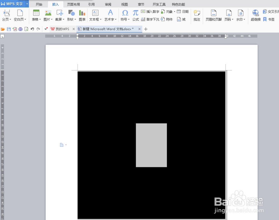This screenshot has width=279, height=220.
Task: Expand the 表格 dropdown arrow
Action: click(x=40, y=19)
